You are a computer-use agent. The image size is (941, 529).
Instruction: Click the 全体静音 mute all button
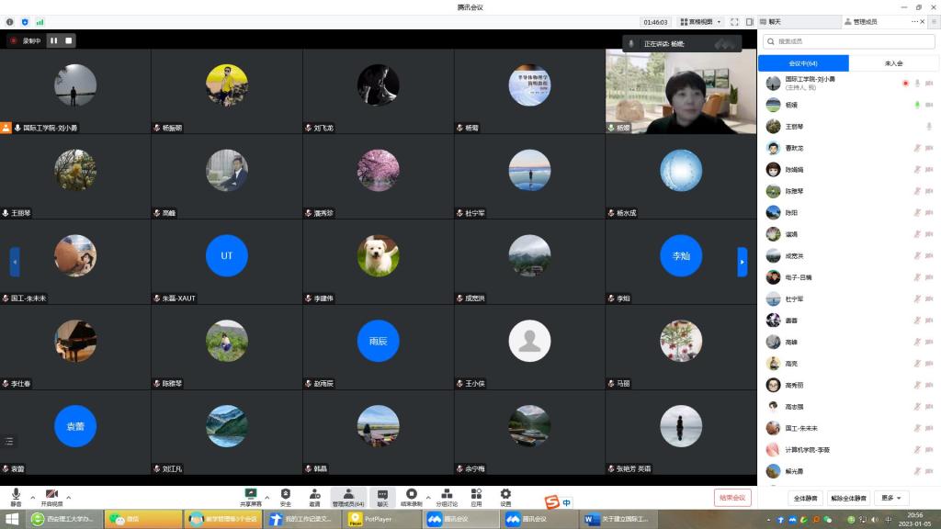[804, 498]
